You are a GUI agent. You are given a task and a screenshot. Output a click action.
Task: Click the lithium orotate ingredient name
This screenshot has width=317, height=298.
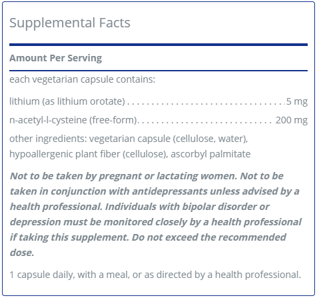point(67,101)
